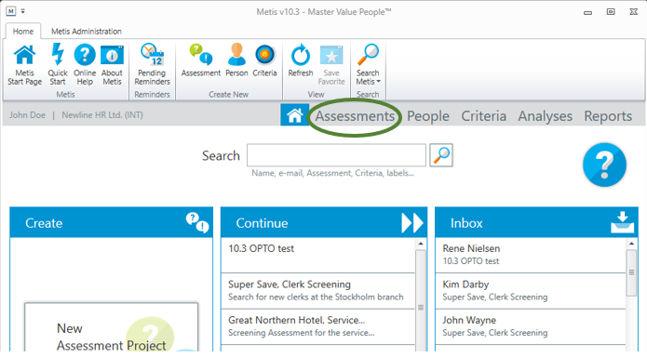Create a new Person

[236, 60]
